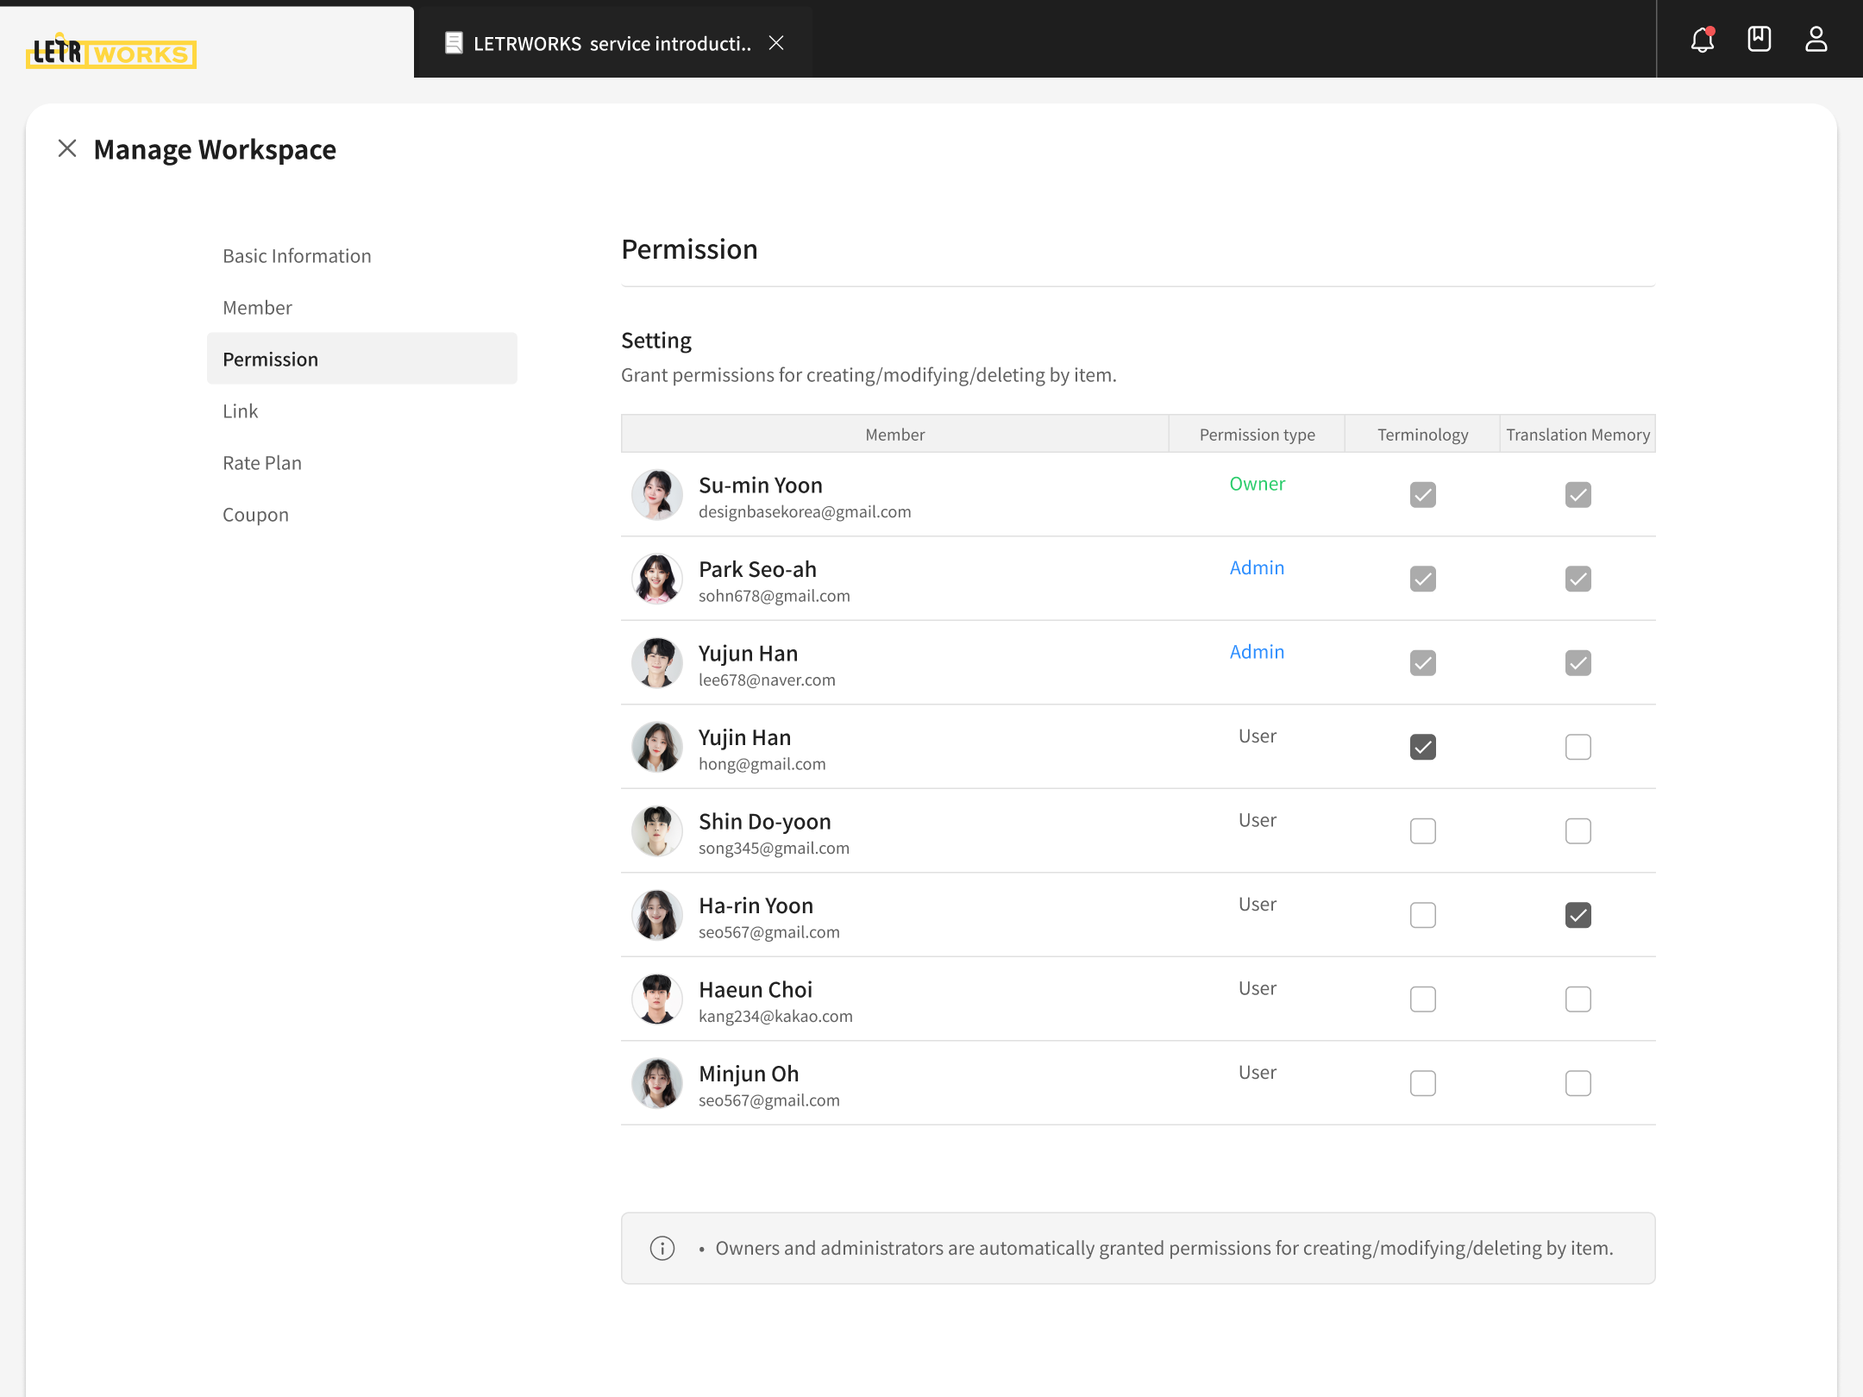Open the notifications bell icon
1863x1397 pixels.
(1702, 40)
